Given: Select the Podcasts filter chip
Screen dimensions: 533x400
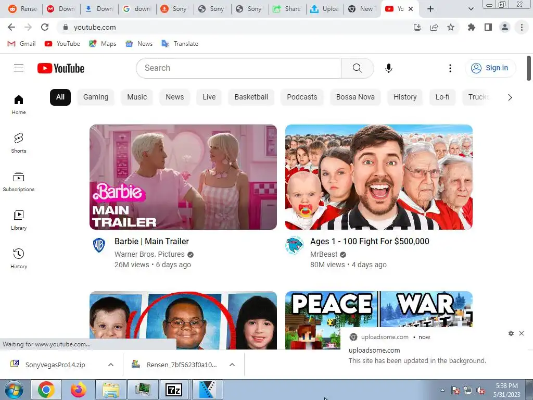Looking at the screenshot, I should point(302,97).
